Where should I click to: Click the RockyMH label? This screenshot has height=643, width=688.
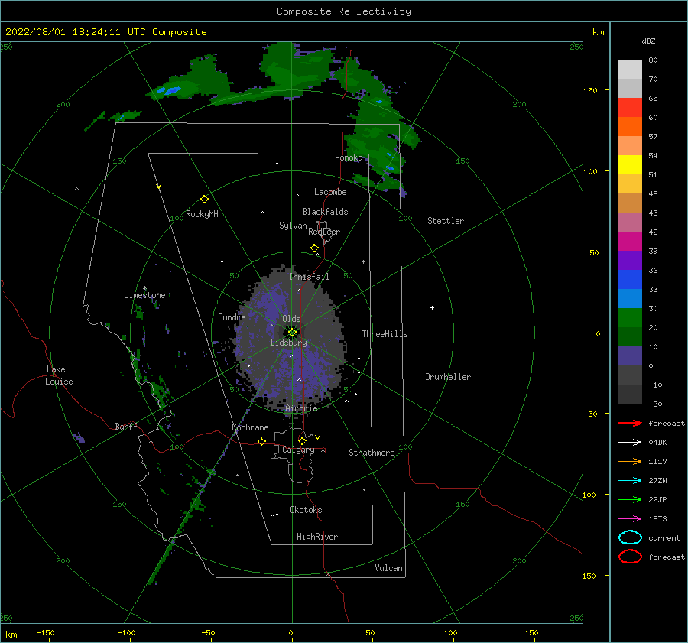pyautogui.click(x=202, y=214)
